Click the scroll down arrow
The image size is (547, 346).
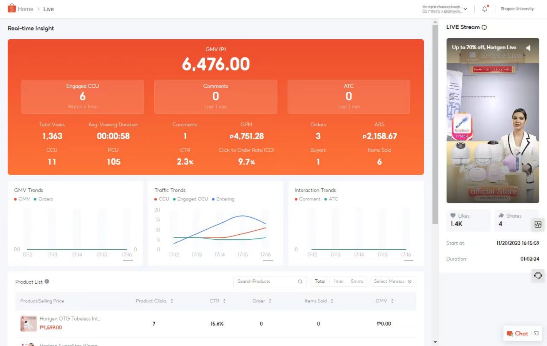[435, 342]
